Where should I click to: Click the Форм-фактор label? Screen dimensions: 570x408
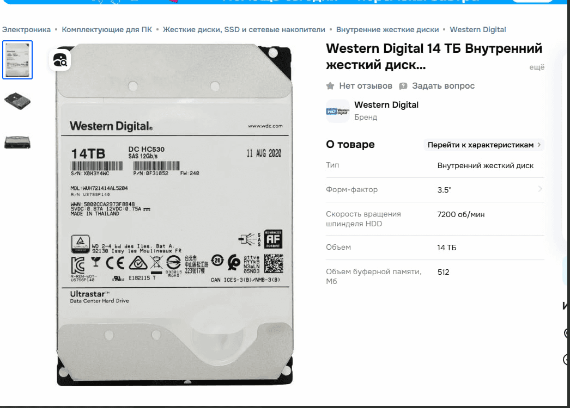[351, 189]
